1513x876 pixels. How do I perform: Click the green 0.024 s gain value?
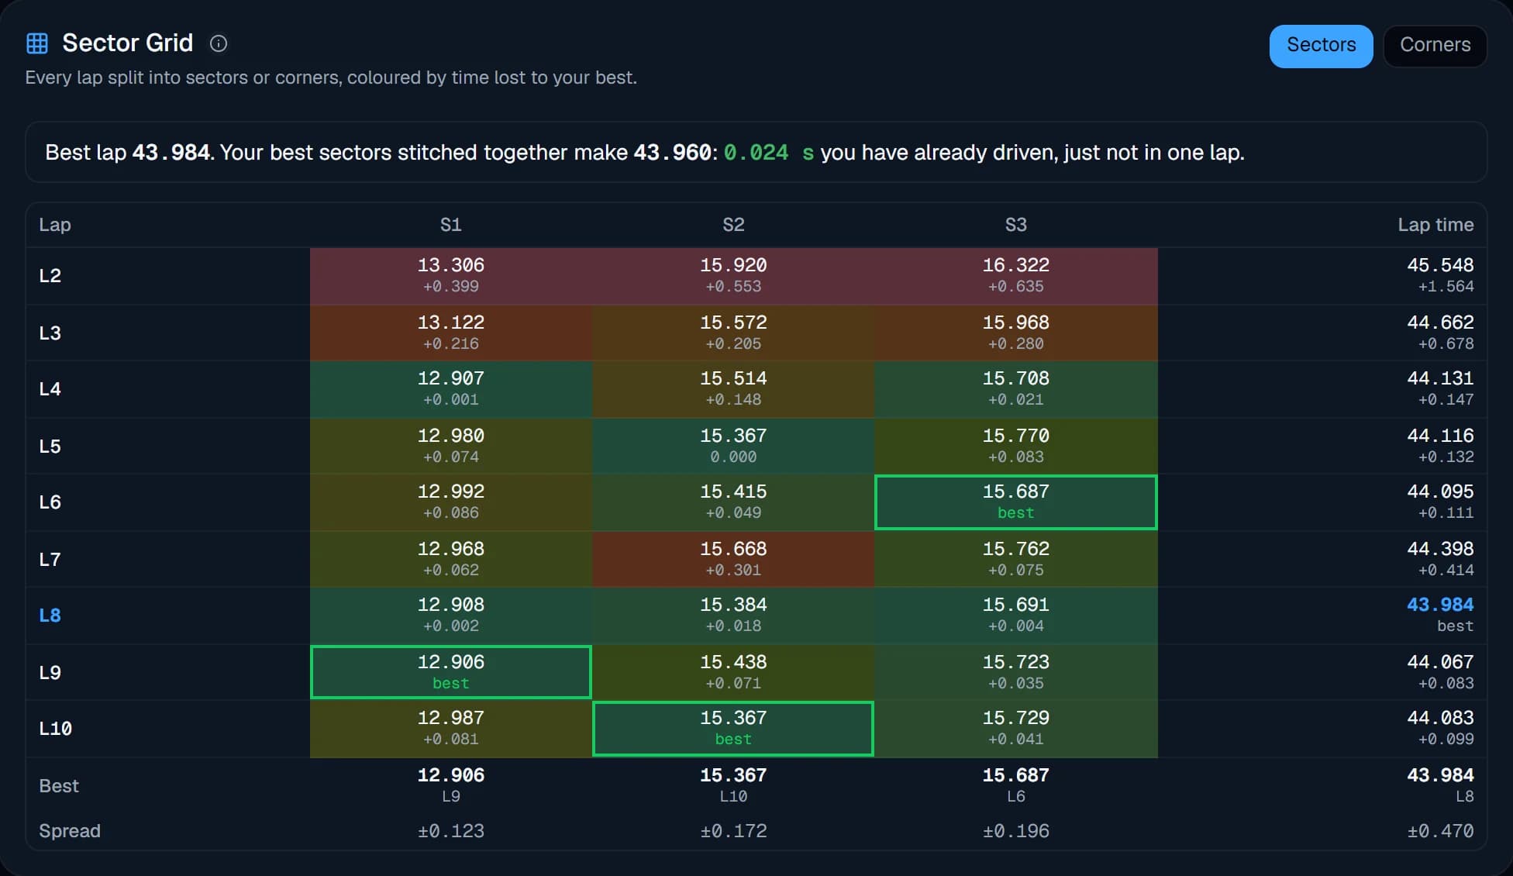point(768,153)
